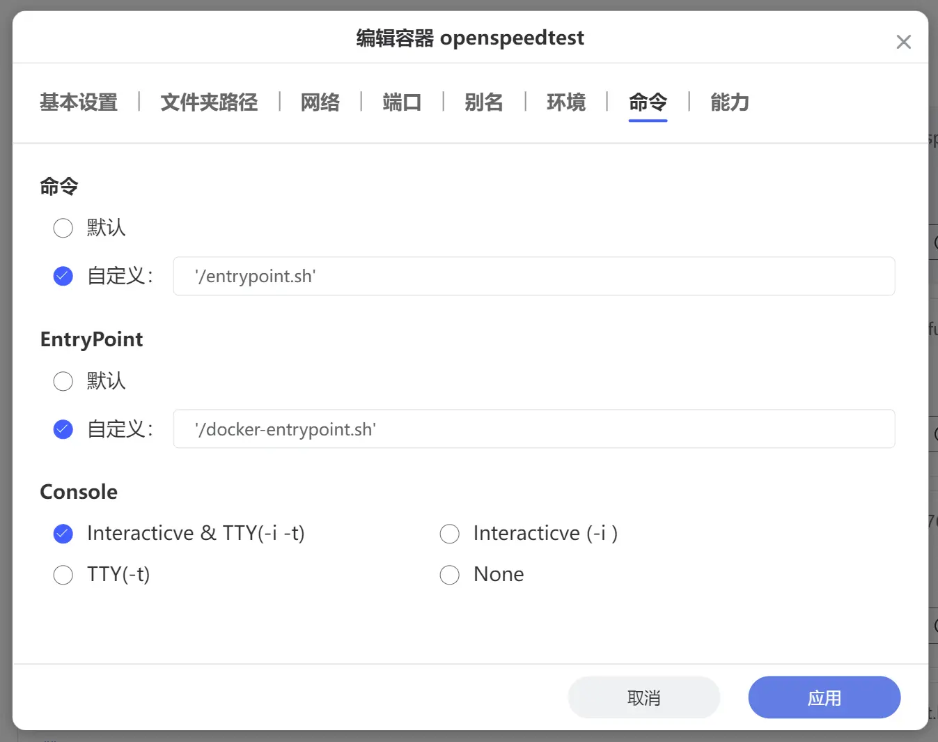This screenshot has width=938, height=742.
Task: Open the 文件夹路径 tab
Action: [209, 102]
